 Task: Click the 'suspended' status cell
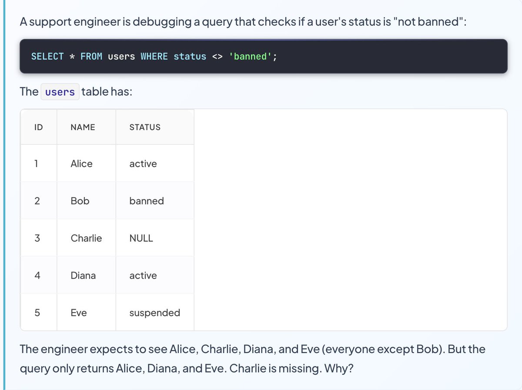point(155,312)
